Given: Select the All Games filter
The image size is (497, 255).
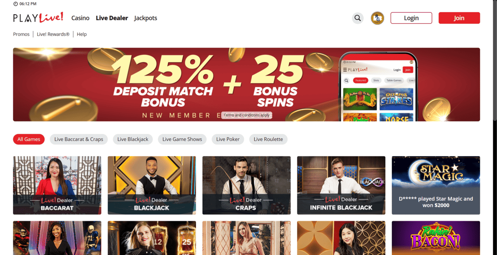Looking at the screenshot, I should 29,139.
